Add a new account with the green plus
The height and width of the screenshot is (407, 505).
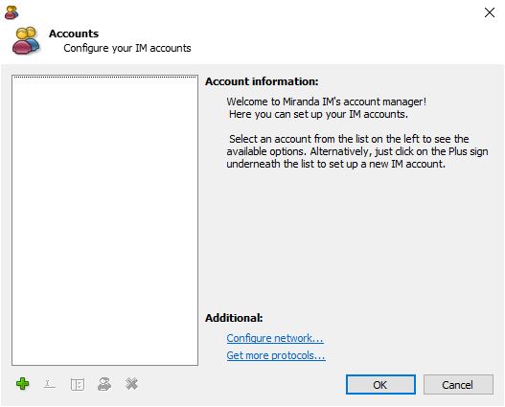point(23,383)
